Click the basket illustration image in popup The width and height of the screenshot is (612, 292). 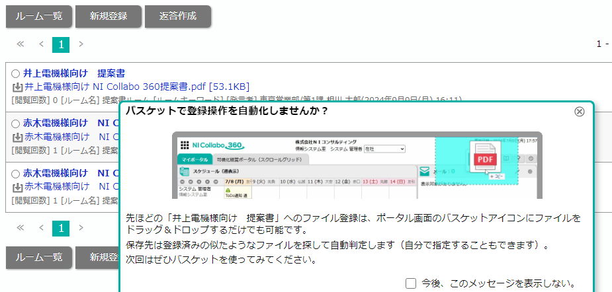click(357, 165)
